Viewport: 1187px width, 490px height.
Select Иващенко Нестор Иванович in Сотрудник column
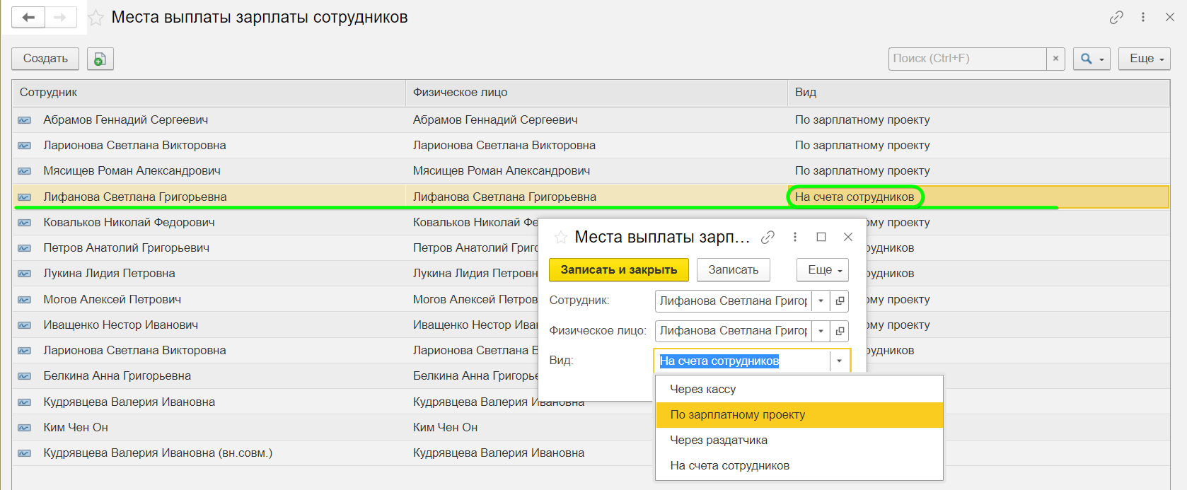click(121, 325)
